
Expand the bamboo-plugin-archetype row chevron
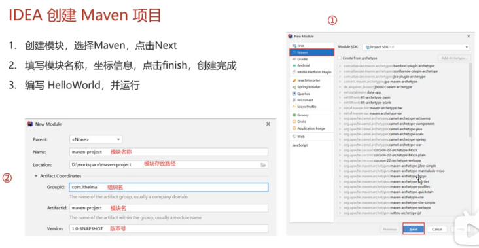coord(340,66)
